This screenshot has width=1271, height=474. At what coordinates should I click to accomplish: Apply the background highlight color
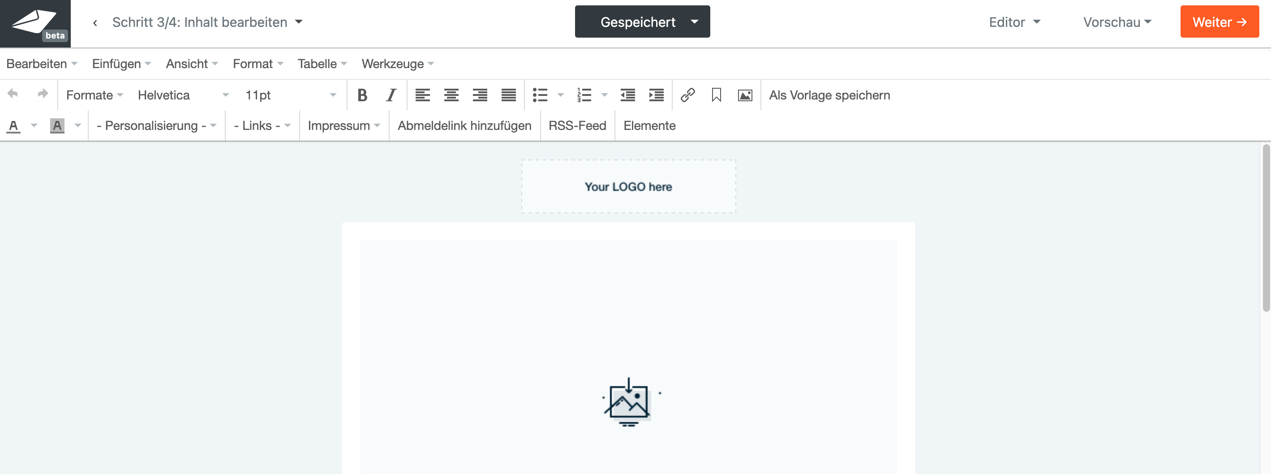pos(57,126)
